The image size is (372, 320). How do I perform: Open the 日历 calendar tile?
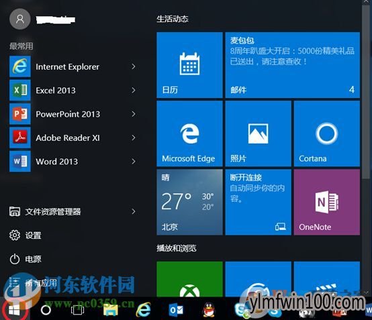click(189, 65)
